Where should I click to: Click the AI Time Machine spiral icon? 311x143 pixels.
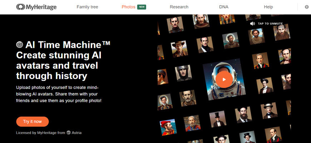[x=20, y=45]
